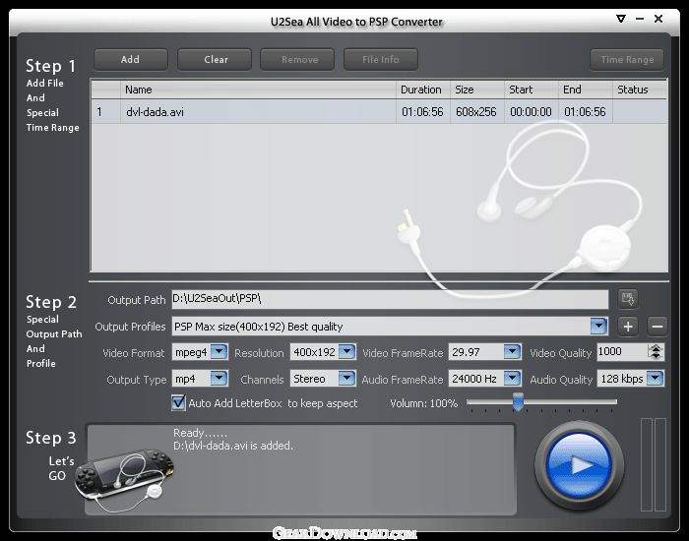Click the Remove button
This screenshot has height=541, width=689.
click(297, 59)
